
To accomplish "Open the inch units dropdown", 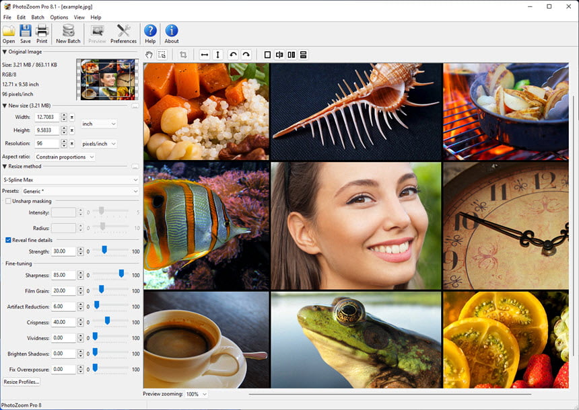I will (x=99, y=124).
